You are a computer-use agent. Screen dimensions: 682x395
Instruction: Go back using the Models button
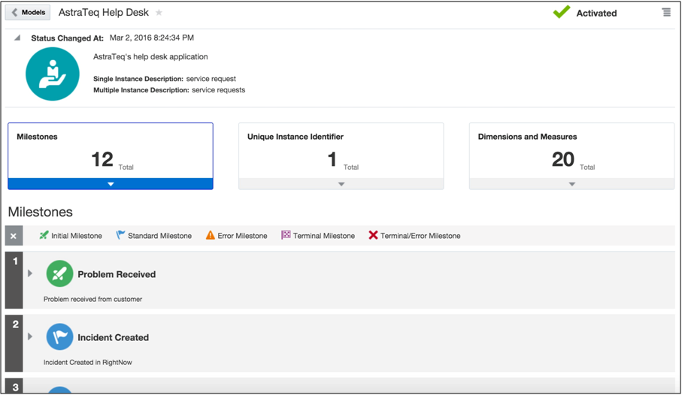click(x=27, y=13)
